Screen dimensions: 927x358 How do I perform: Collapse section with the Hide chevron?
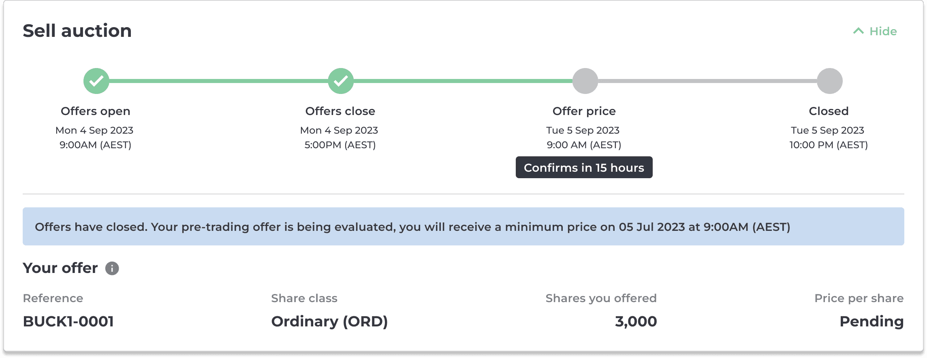click(859, 31)
